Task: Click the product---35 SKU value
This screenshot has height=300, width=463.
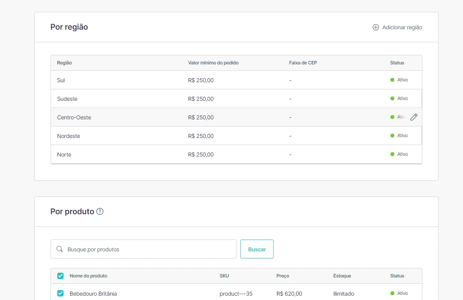Action: tap(236, 294)
